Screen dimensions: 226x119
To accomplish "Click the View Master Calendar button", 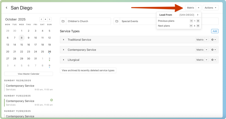I will 29,74.
